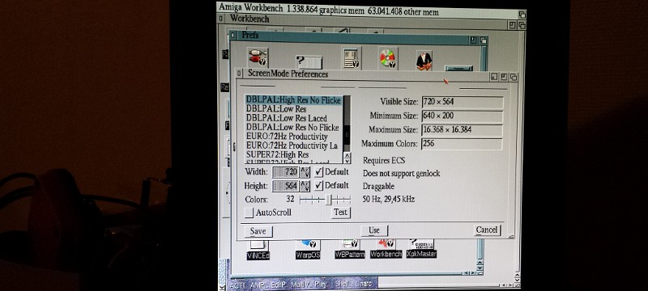The image size is (648, 291).
Task: Click the Width input field
Action: coord(286,172)
